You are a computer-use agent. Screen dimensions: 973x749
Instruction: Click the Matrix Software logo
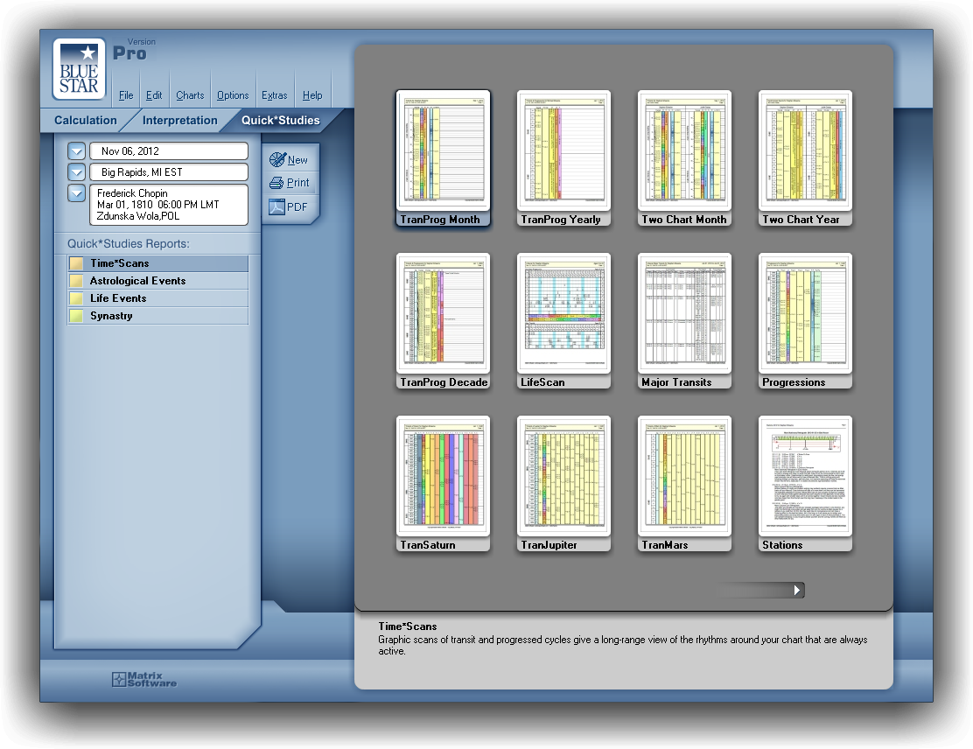(x=144, y=680)
